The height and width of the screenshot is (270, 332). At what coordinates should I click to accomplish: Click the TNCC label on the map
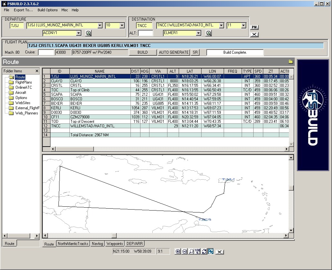(x=205, y=220)
